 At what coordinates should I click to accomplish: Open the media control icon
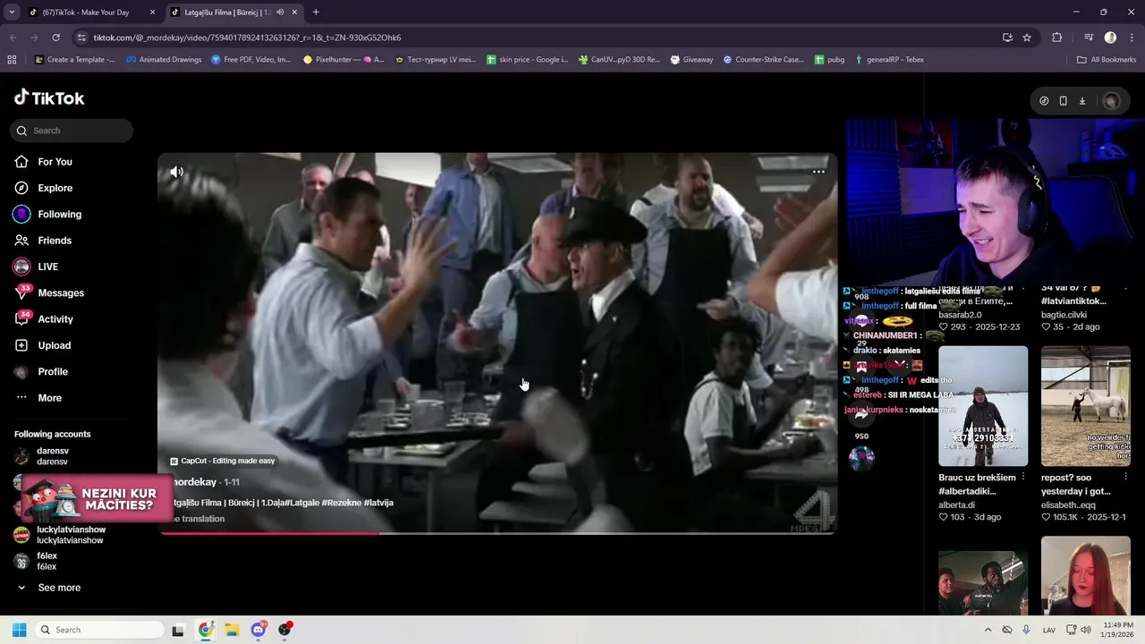(1089, 38)
